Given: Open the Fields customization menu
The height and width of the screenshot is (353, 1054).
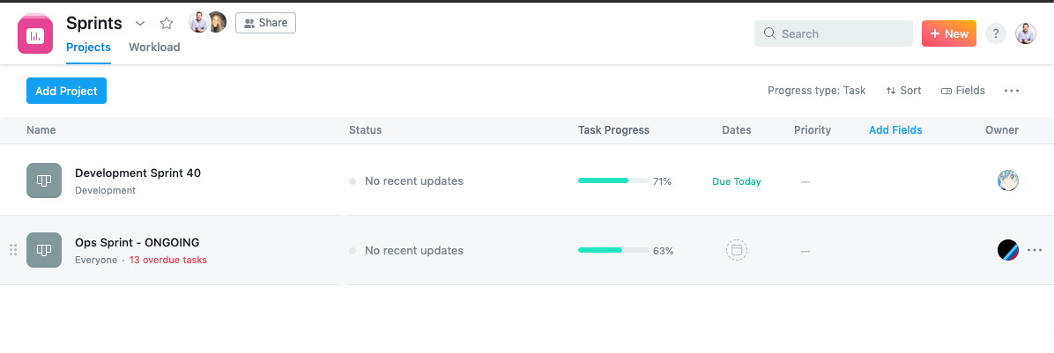Looking at the screenshot, I should [962, 91].
